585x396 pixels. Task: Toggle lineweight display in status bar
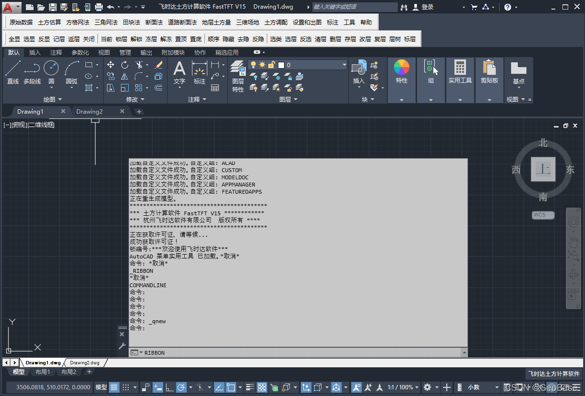[250, 387]
